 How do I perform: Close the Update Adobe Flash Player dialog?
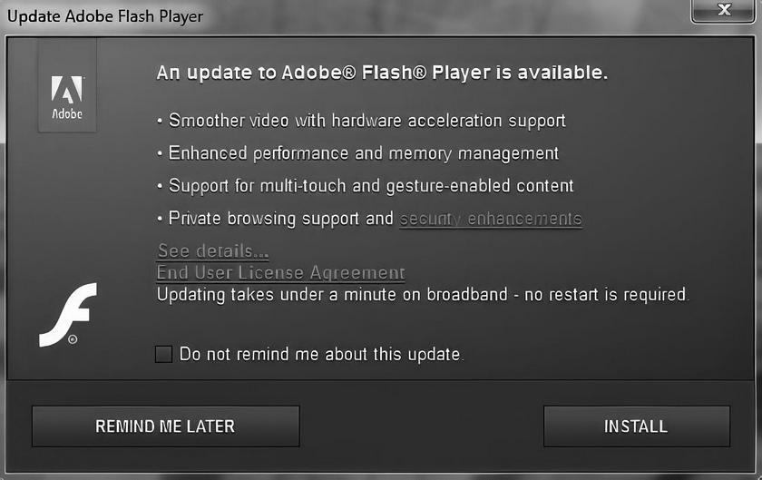coord(723,11)
